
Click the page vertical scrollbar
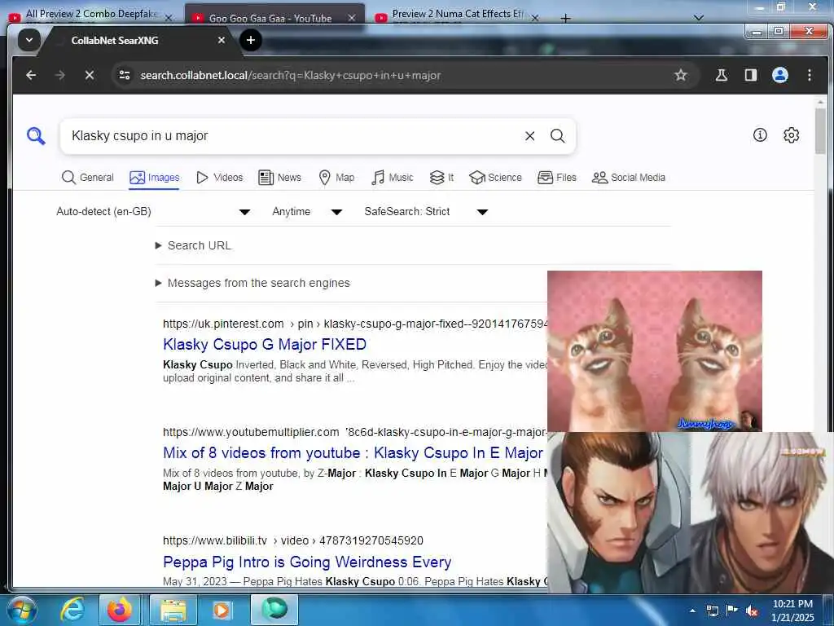[x=820, y=130]
